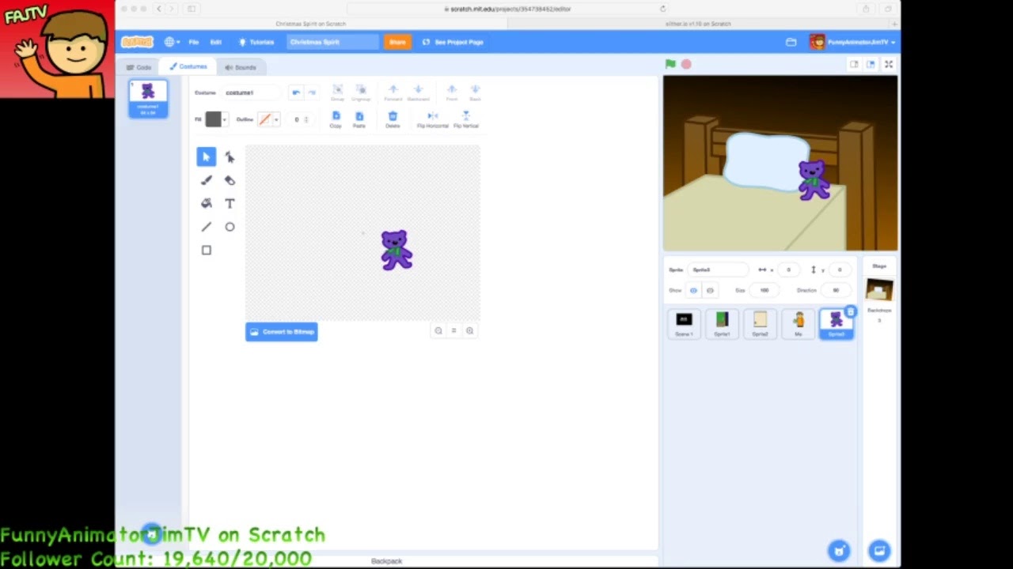This screenshot has width=1013, height=569.
Task: Edit the project title field
Action: click(332, 42)
